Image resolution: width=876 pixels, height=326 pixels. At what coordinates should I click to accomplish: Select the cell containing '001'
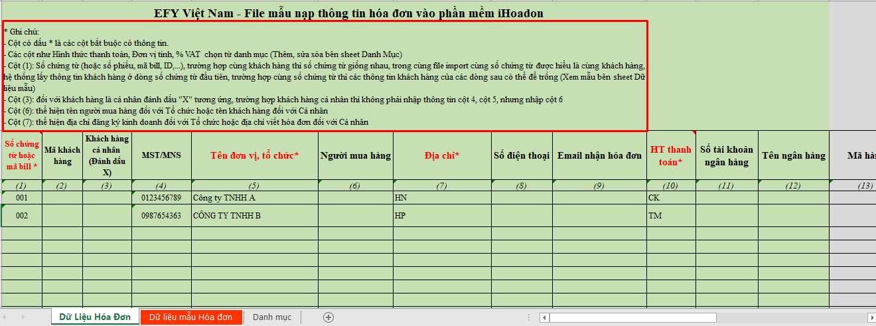click(21, 198)
